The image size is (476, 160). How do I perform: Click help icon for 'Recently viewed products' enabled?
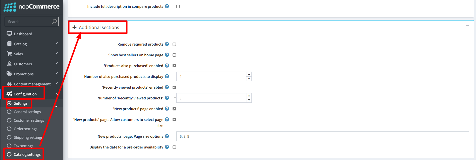[x=167, y=87]
